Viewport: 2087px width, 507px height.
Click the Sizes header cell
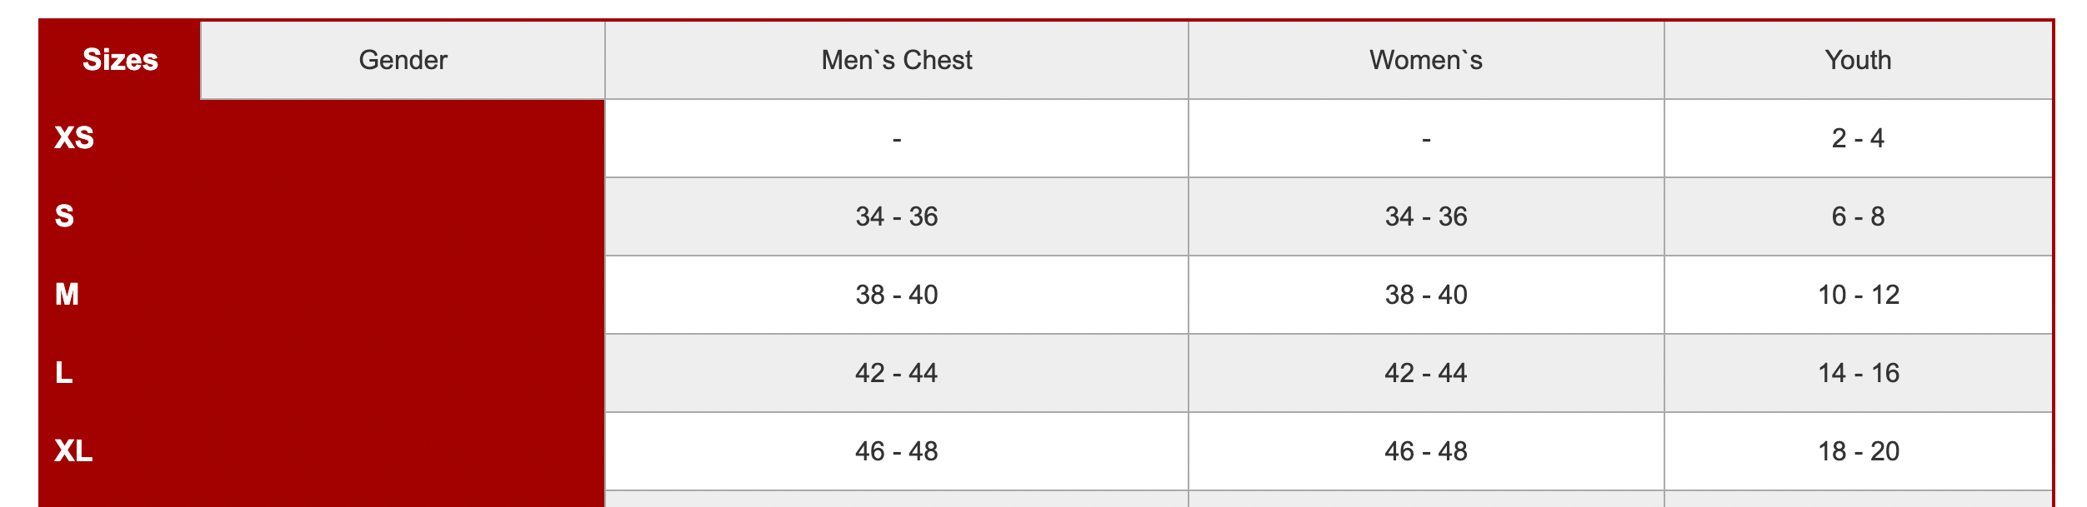tap(120, 60)
